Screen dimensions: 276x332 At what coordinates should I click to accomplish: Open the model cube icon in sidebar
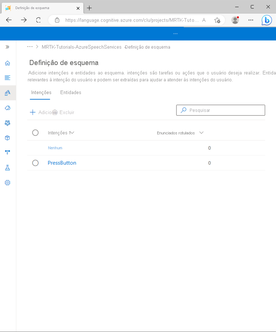pos(7,138)
